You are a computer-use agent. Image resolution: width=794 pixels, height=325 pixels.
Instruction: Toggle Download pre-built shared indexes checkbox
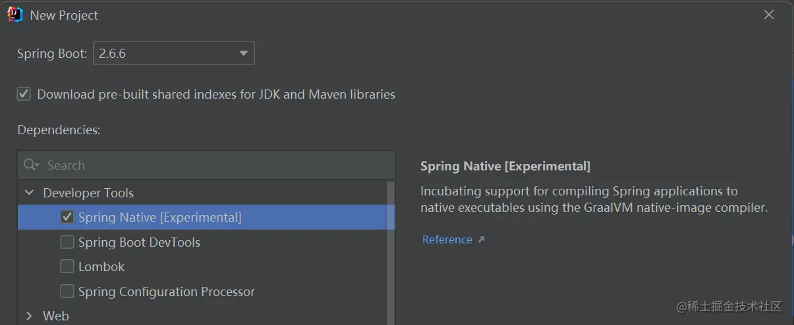[x=24, y=94]
